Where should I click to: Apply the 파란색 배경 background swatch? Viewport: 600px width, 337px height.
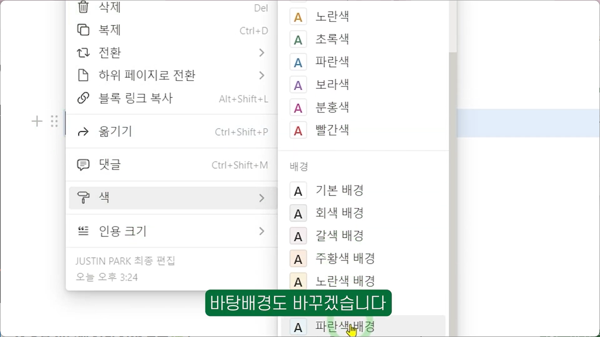click(x=298, y=327)
